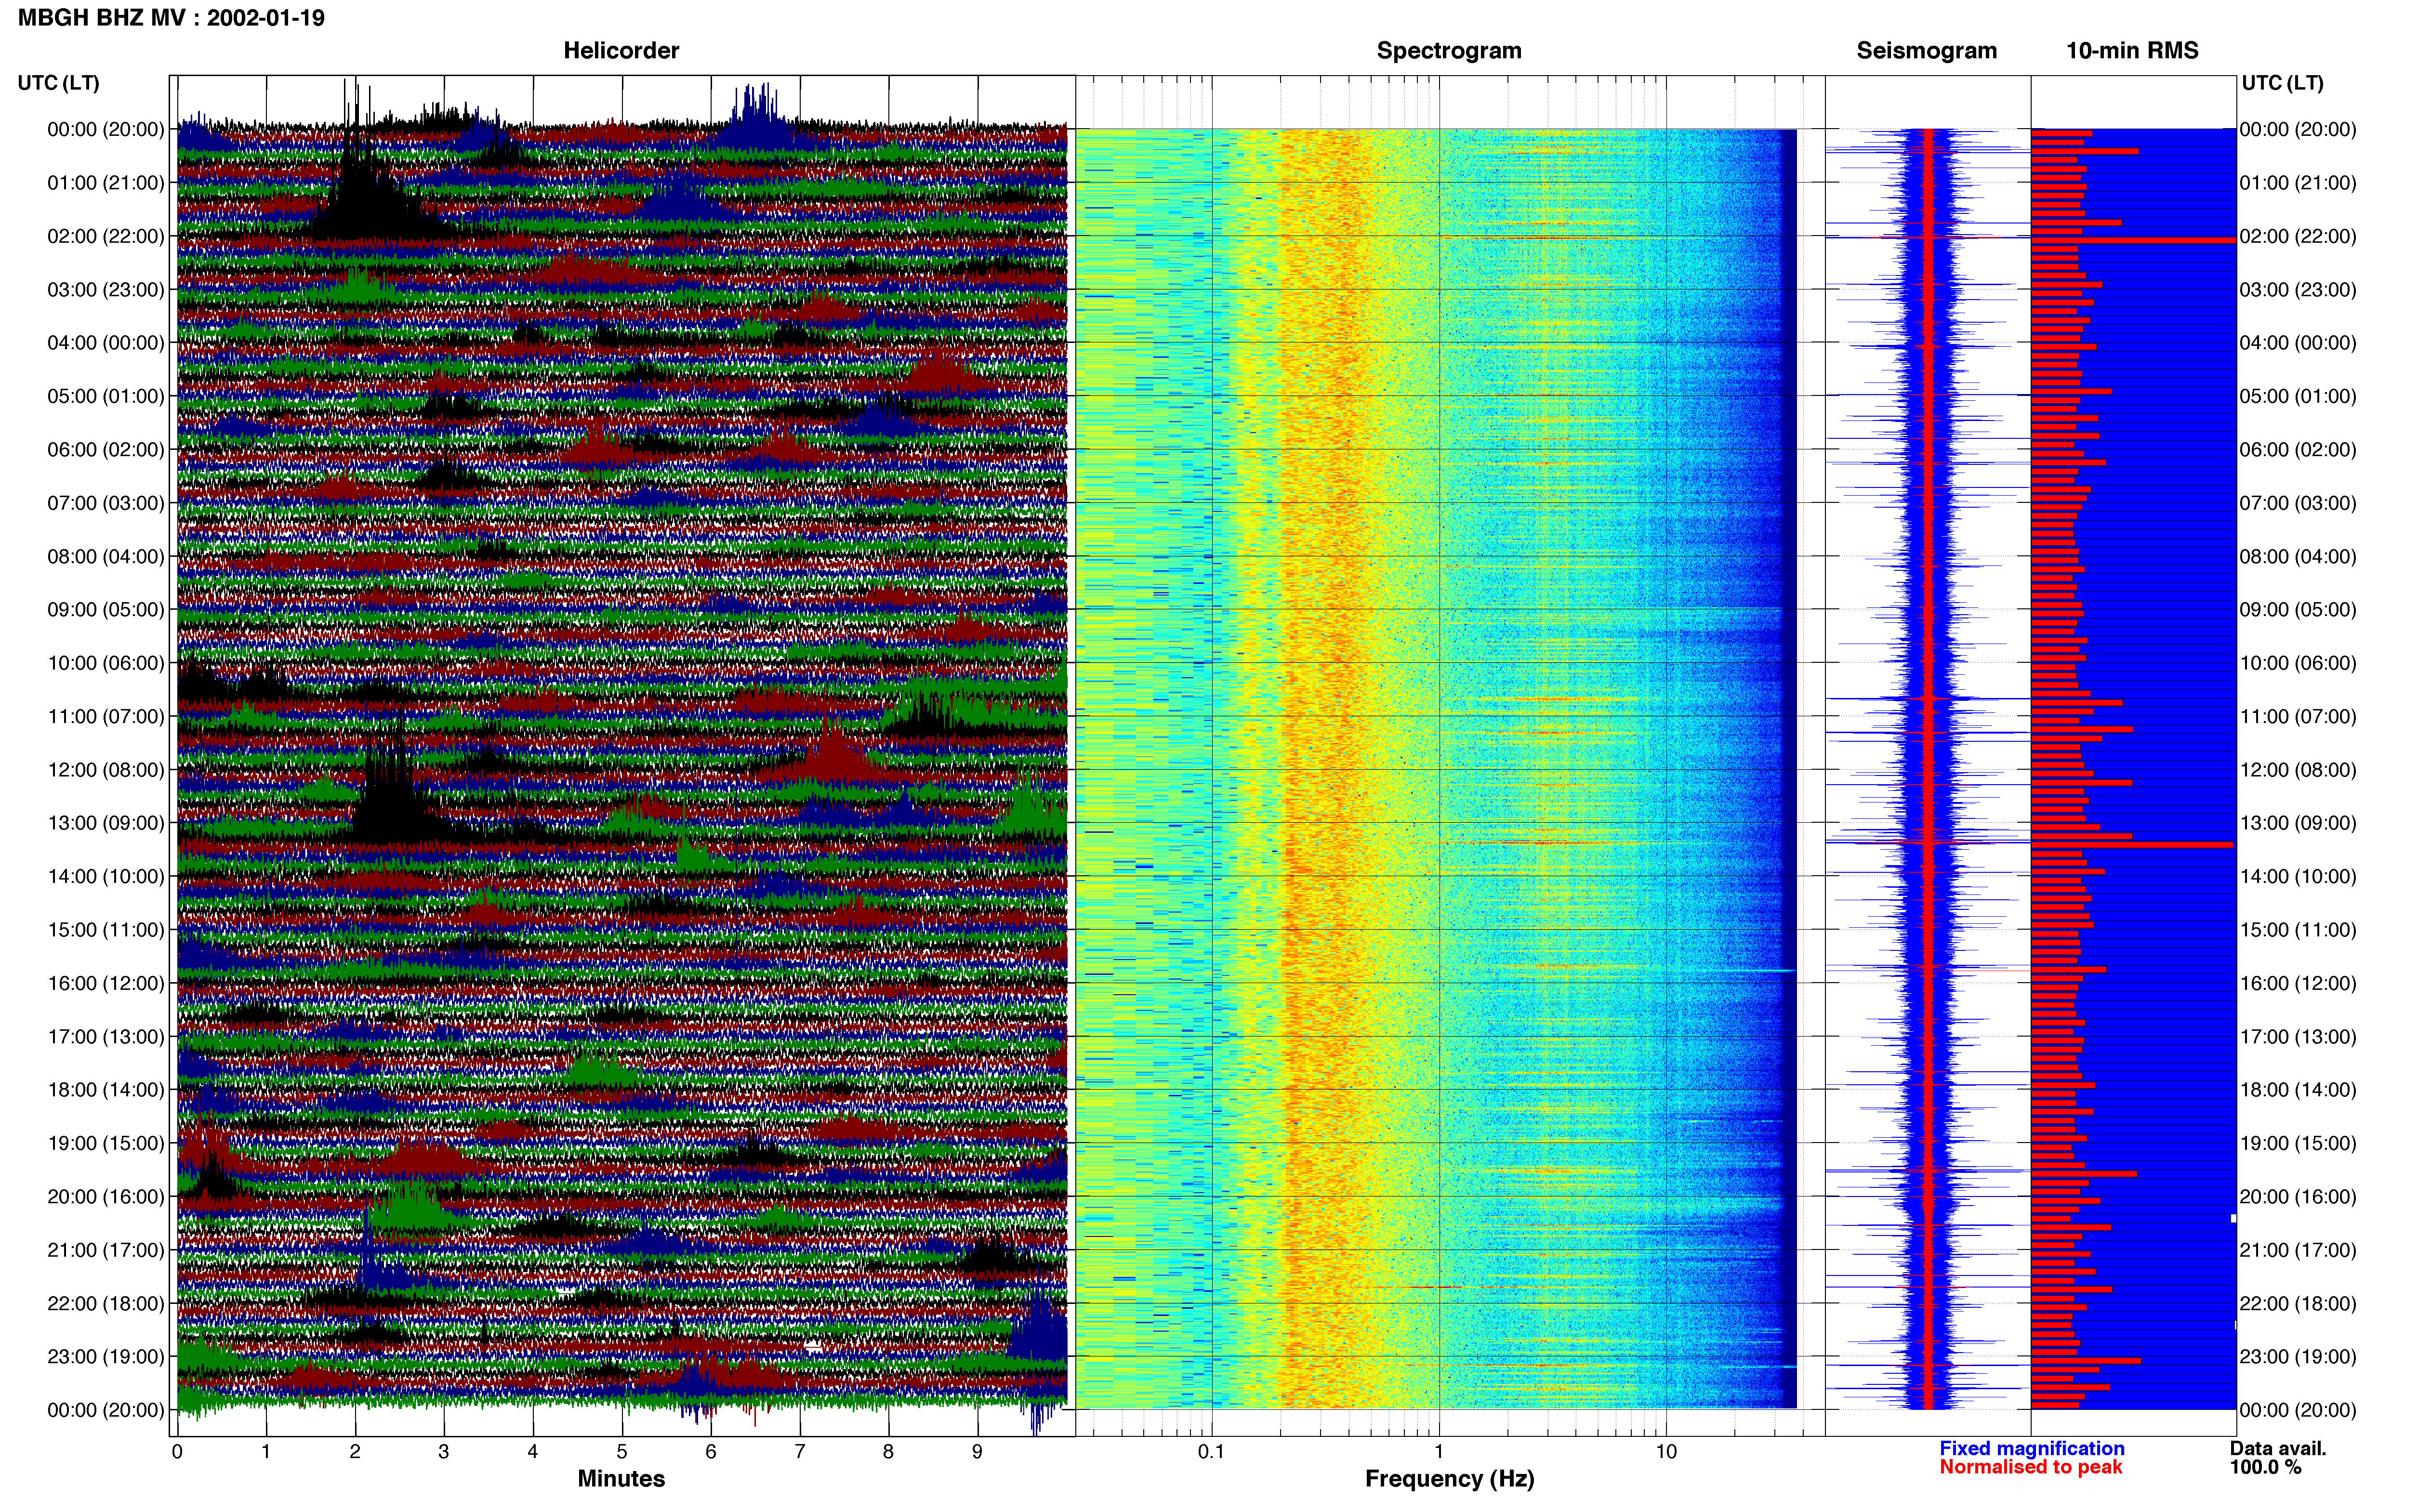Click "13:00 (09:00)" on the RMS-side time axis

coord(2298,823)
